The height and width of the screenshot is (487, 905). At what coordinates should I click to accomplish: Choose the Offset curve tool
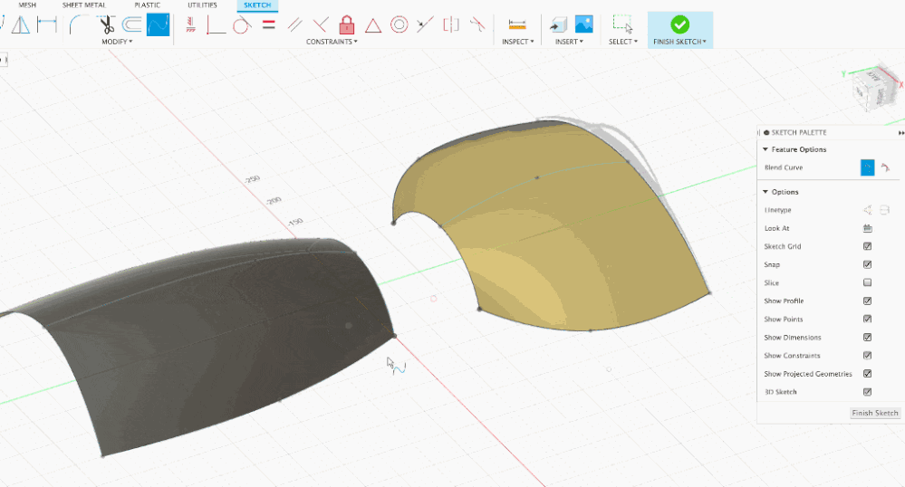pos(132,24)
